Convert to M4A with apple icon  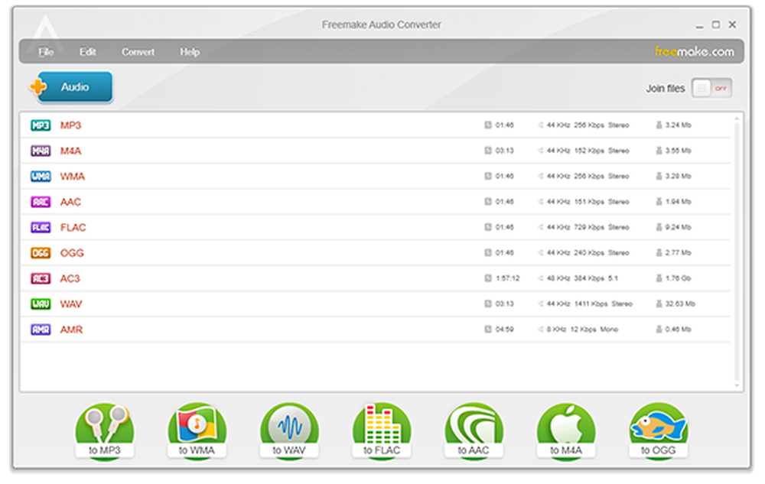coord(566,431)
